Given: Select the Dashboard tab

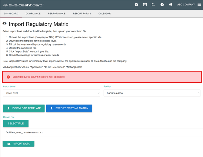Looking at the screenshot, I should (x=11, y=14).
